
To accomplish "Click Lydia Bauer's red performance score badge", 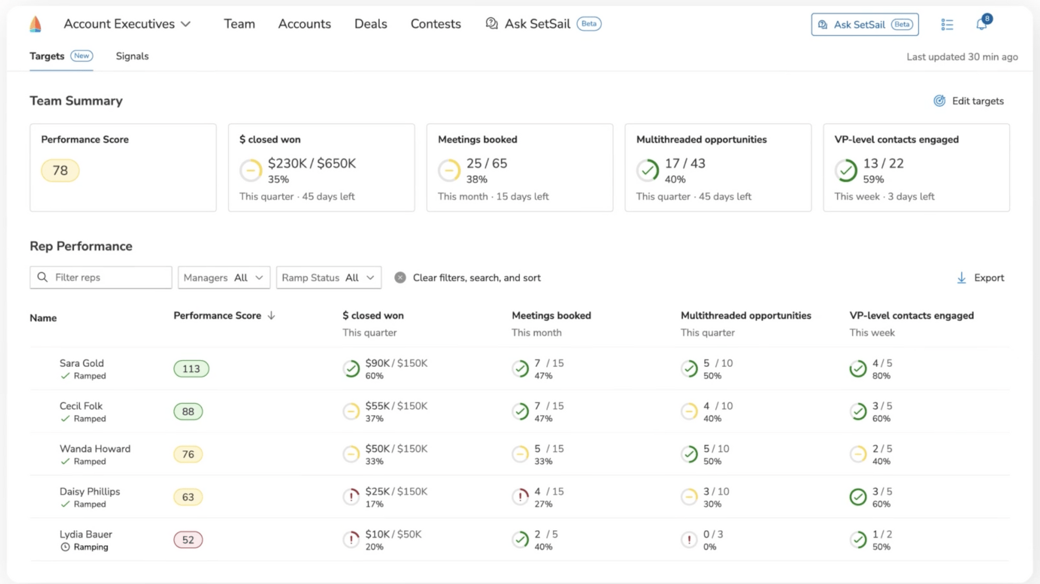I will coord(188,539).
